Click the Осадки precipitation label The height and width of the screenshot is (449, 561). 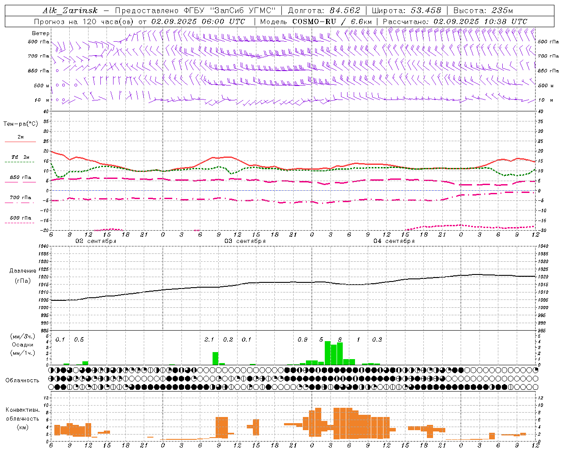point(23,345)
